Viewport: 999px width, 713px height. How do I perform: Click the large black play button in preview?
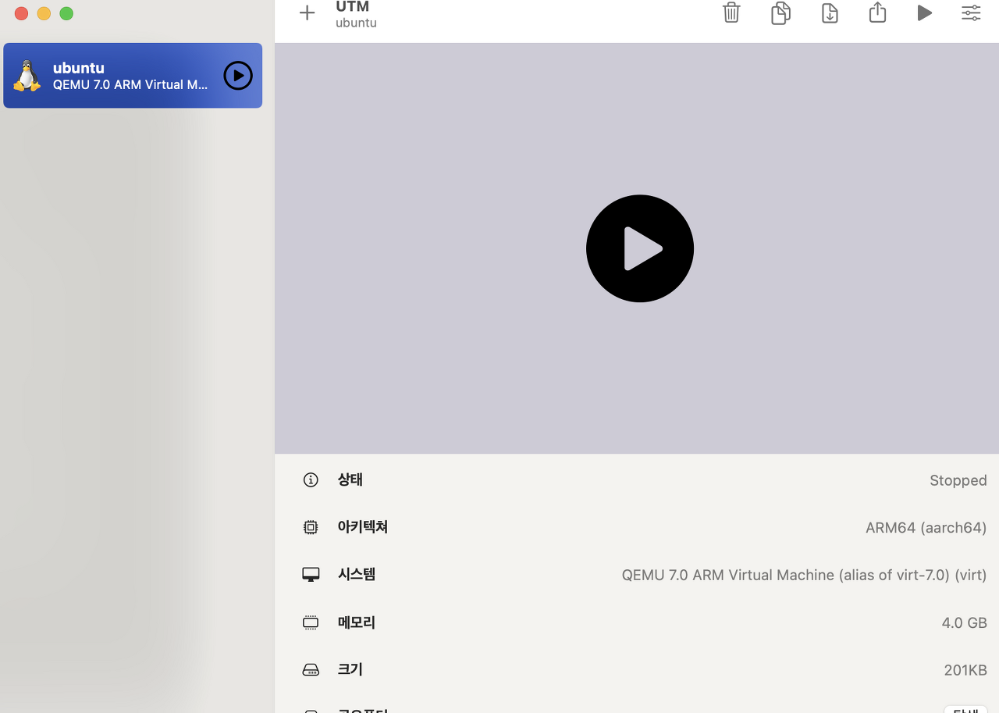640,248
